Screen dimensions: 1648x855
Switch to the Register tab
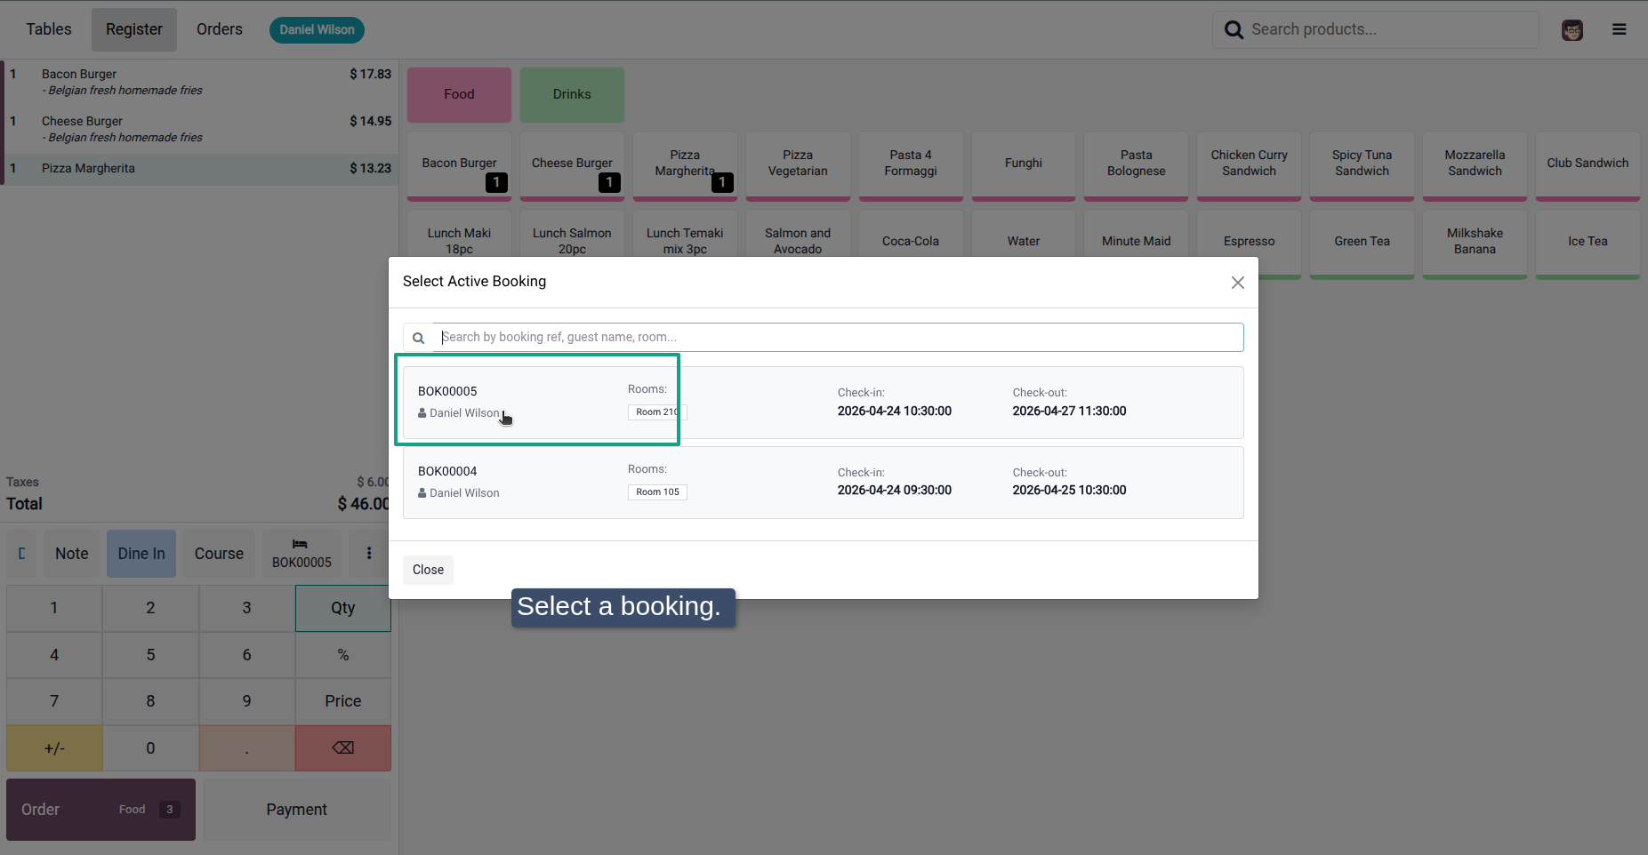(134, 29)
